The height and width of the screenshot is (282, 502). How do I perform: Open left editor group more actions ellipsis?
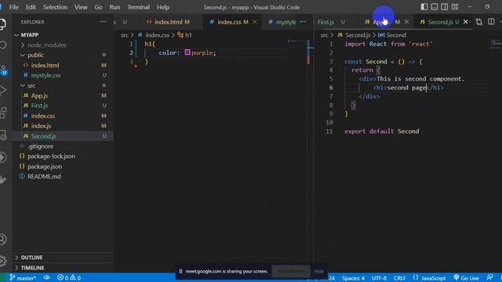(x=303, y=22)
